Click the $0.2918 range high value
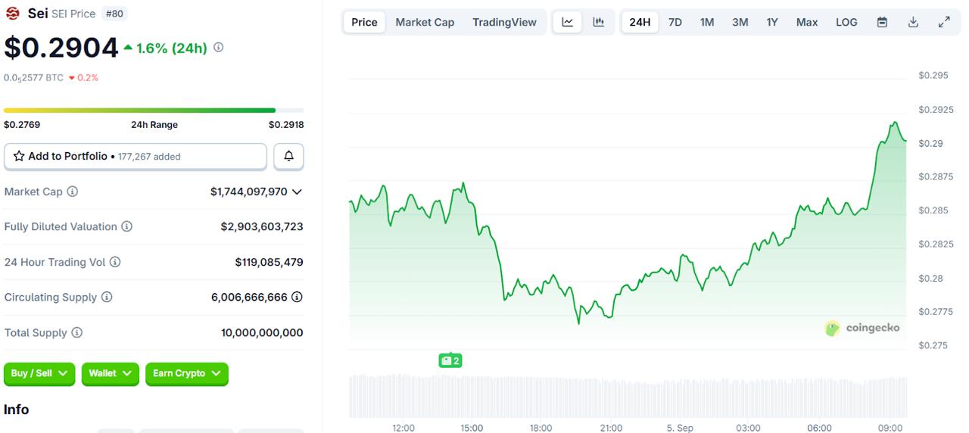This screenshot has width=969, height=433. (286, 124)
